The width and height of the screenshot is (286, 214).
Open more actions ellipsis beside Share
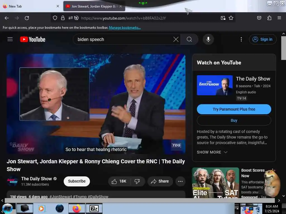(x=180, y=181)
